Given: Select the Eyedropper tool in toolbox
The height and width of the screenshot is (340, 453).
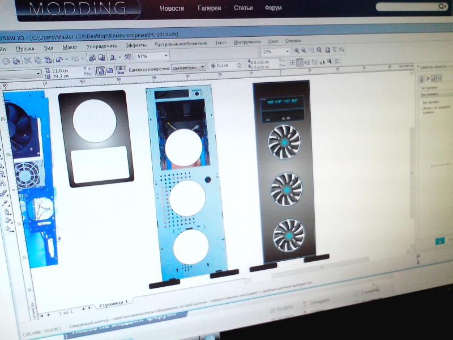Looking at the screenshot, I should pyautogui.click(x=5, y=203).
